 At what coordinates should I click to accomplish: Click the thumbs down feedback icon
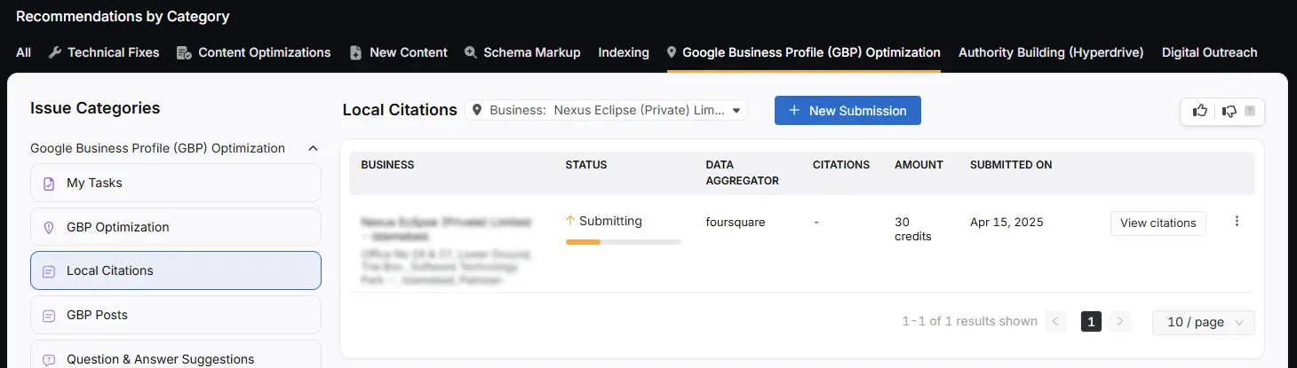click(1229, 111)
